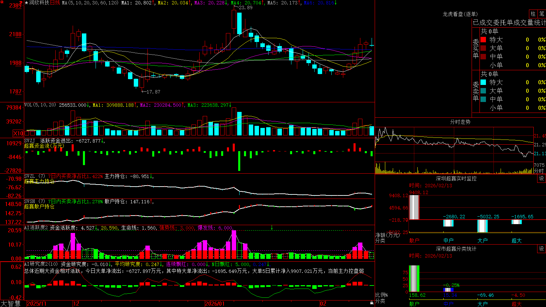
Task: Click the green 散户 bar in 深市超赢分类统计
Action: (414, 279)
